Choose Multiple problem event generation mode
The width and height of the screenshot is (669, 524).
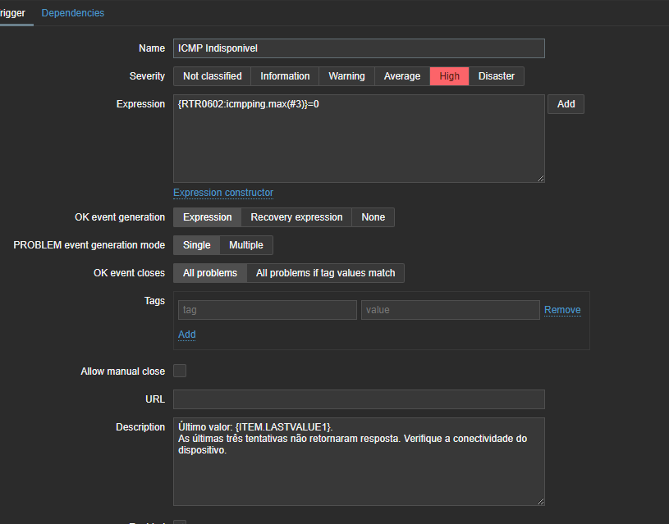(245, 245)
